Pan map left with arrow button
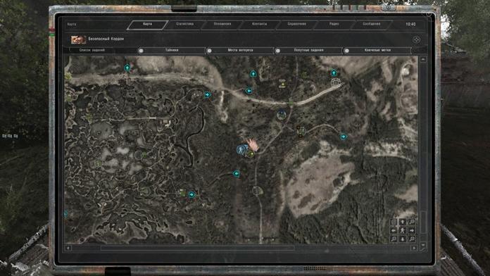This screenshot has width=490, height=276. (394, 231)
